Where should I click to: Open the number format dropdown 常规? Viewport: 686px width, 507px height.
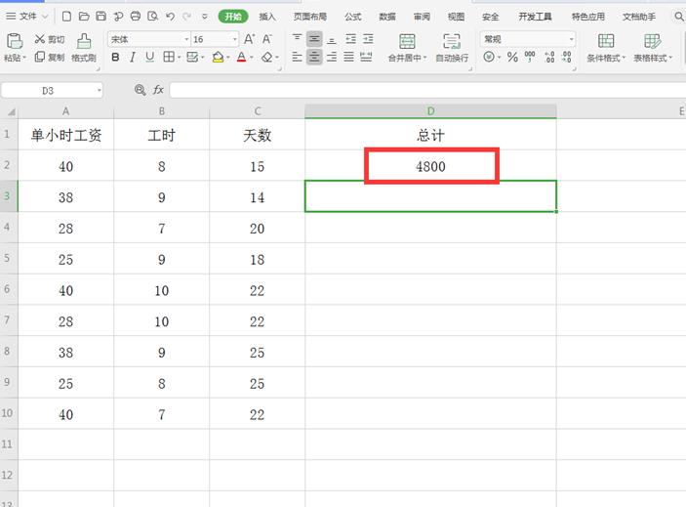tap(572, 39)
